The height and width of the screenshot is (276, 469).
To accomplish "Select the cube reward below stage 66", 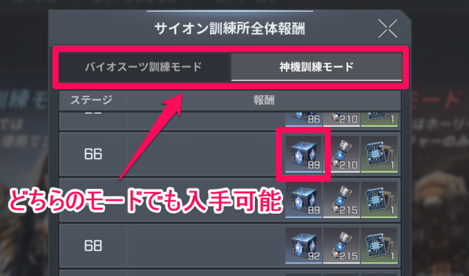I will [x=304, y=200].
